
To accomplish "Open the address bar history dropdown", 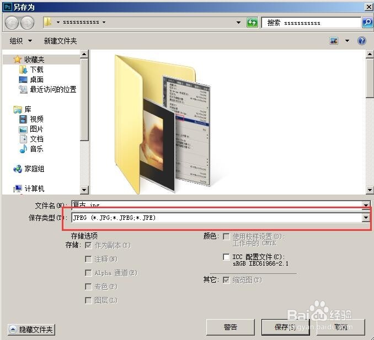I will pyautogui.click(x=238, y=23).
